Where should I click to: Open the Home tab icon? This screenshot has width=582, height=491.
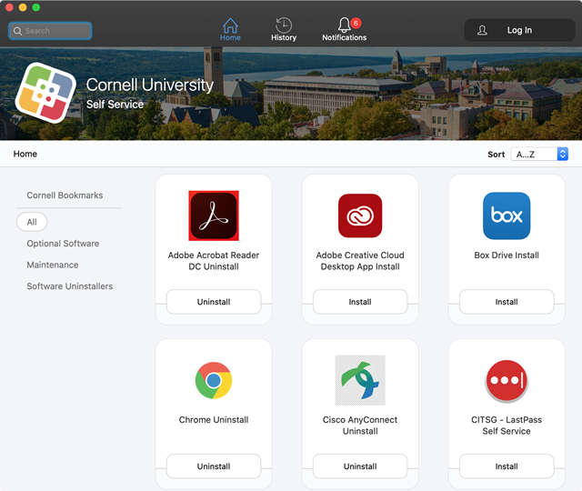pyautogui.click(x=230, y=25)
